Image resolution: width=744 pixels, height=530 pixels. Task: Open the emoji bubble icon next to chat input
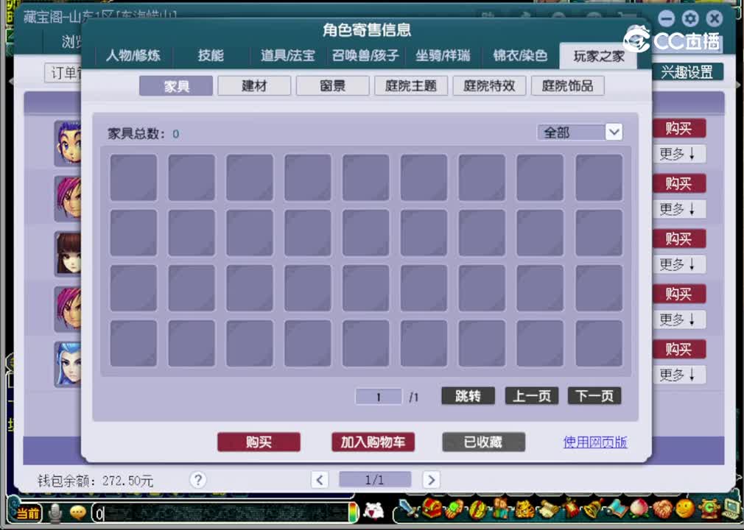coord(77,512)
